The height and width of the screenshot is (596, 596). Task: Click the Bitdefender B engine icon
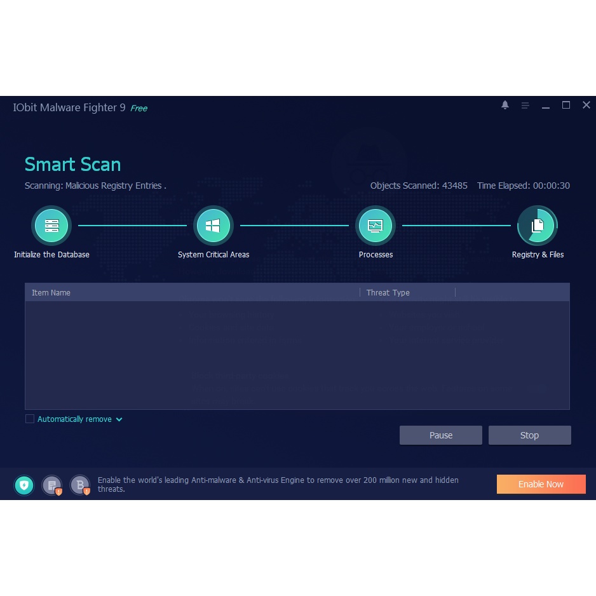80,485
